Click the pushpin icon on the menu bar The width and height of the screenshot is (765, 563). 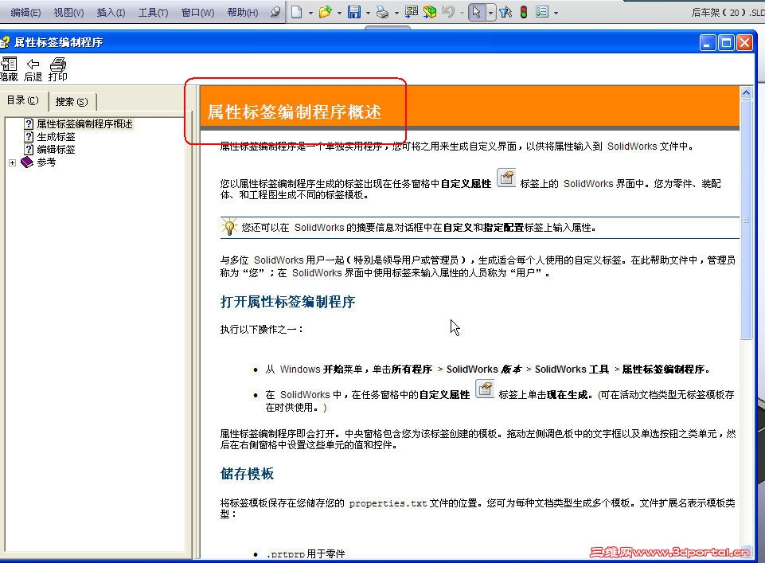[x=275, y=12]
